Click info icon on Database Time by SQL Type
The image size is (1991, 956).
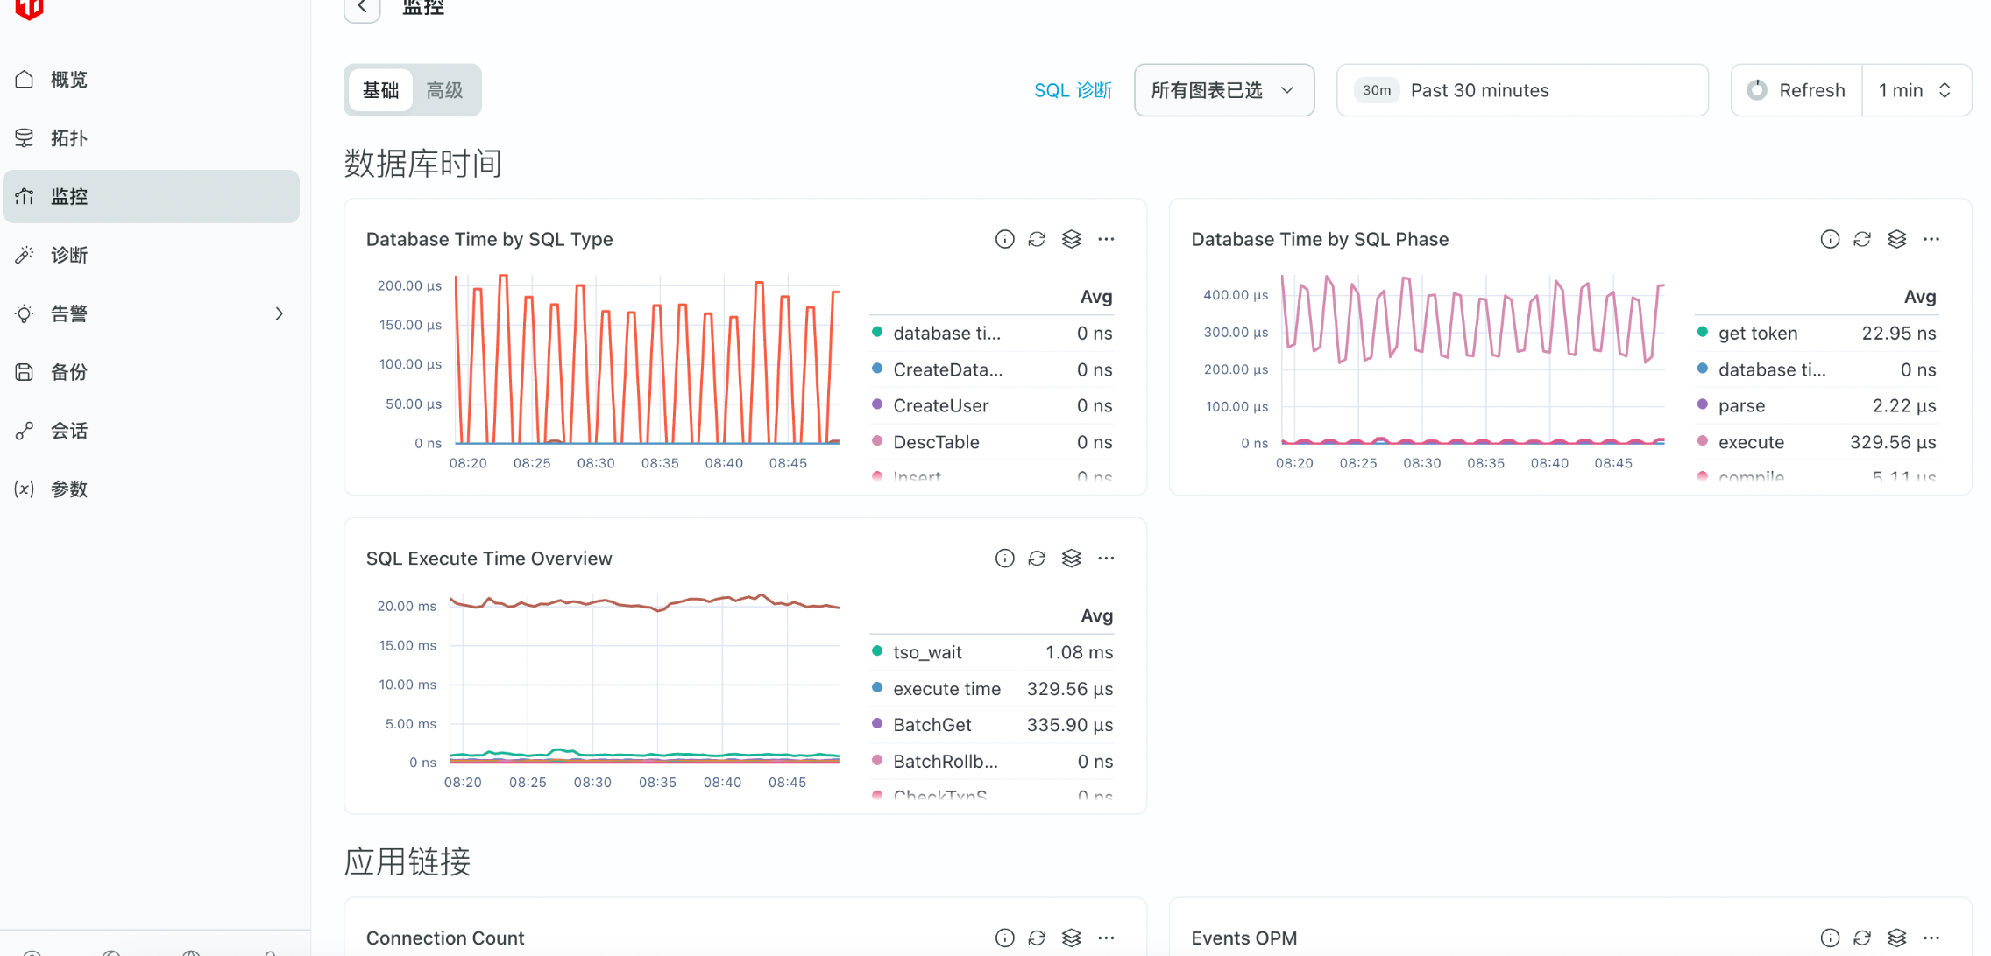(1004, 239)
